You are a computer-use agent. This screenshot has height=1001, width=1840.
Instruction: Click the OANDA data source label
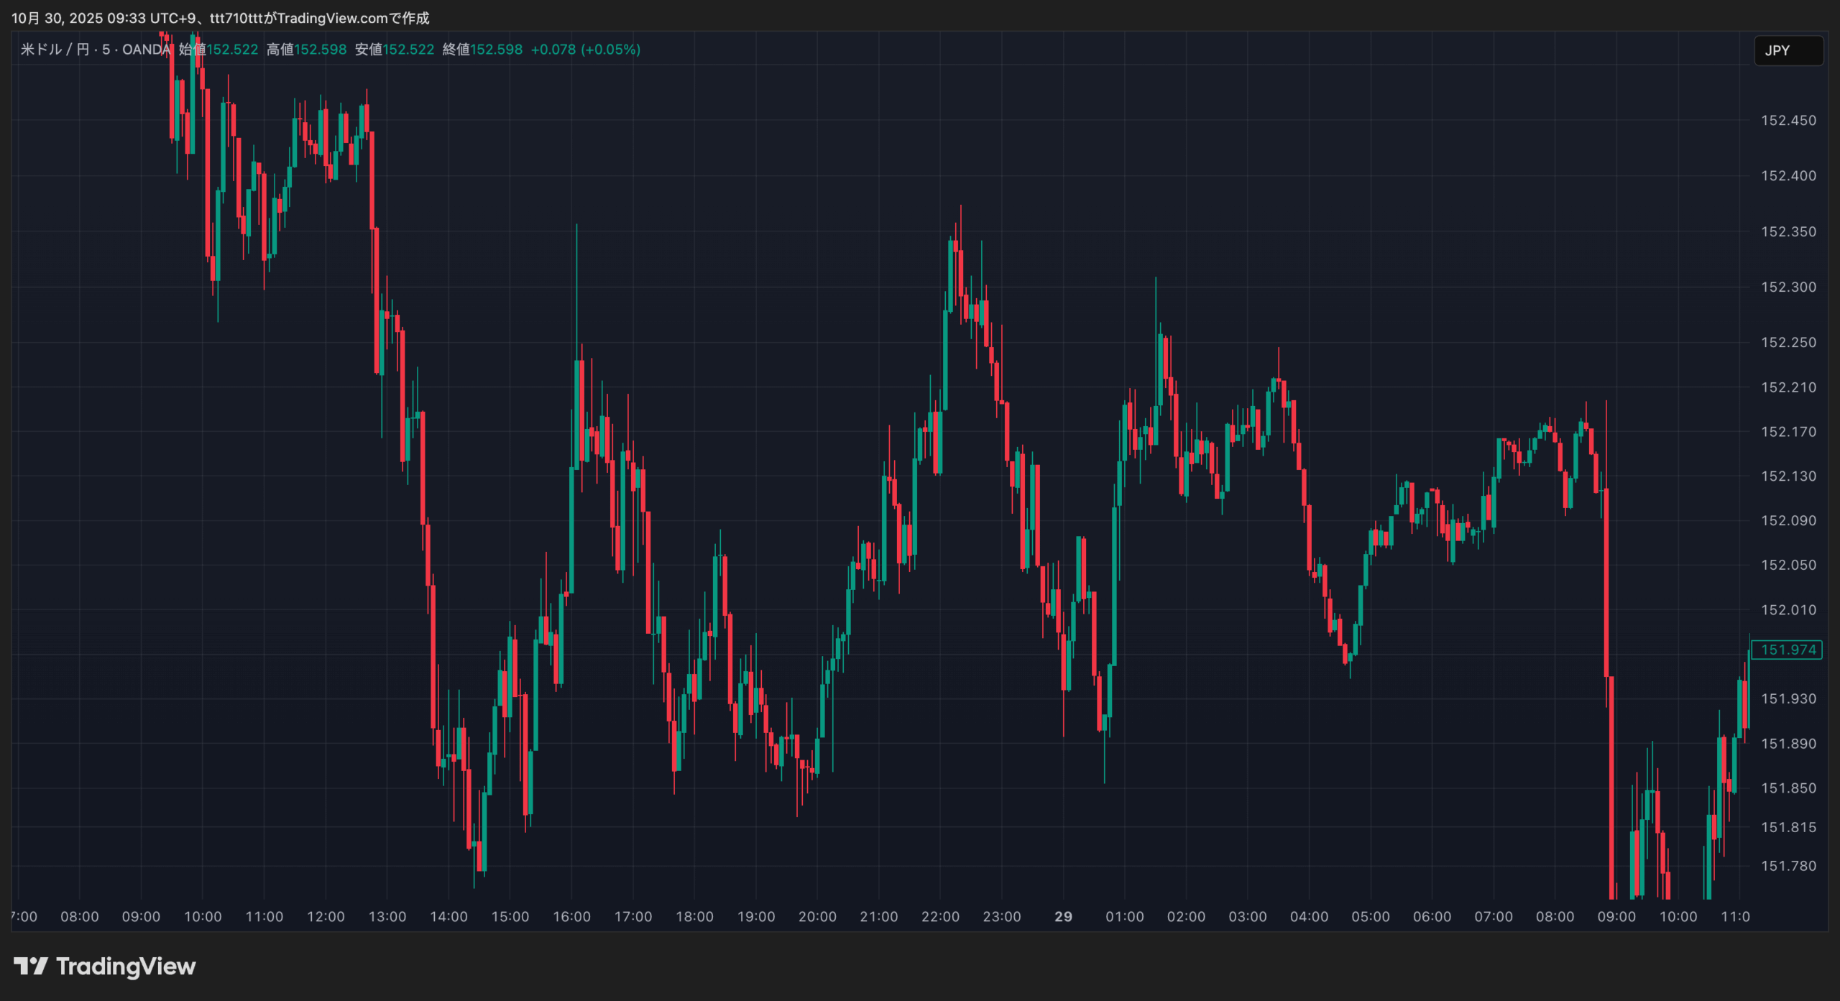coord(146,50)
